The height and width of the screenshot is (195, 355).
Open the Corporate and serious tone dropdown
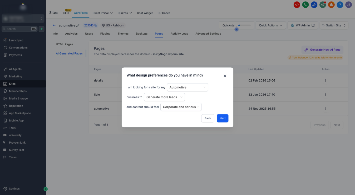[x=181, y=107]
